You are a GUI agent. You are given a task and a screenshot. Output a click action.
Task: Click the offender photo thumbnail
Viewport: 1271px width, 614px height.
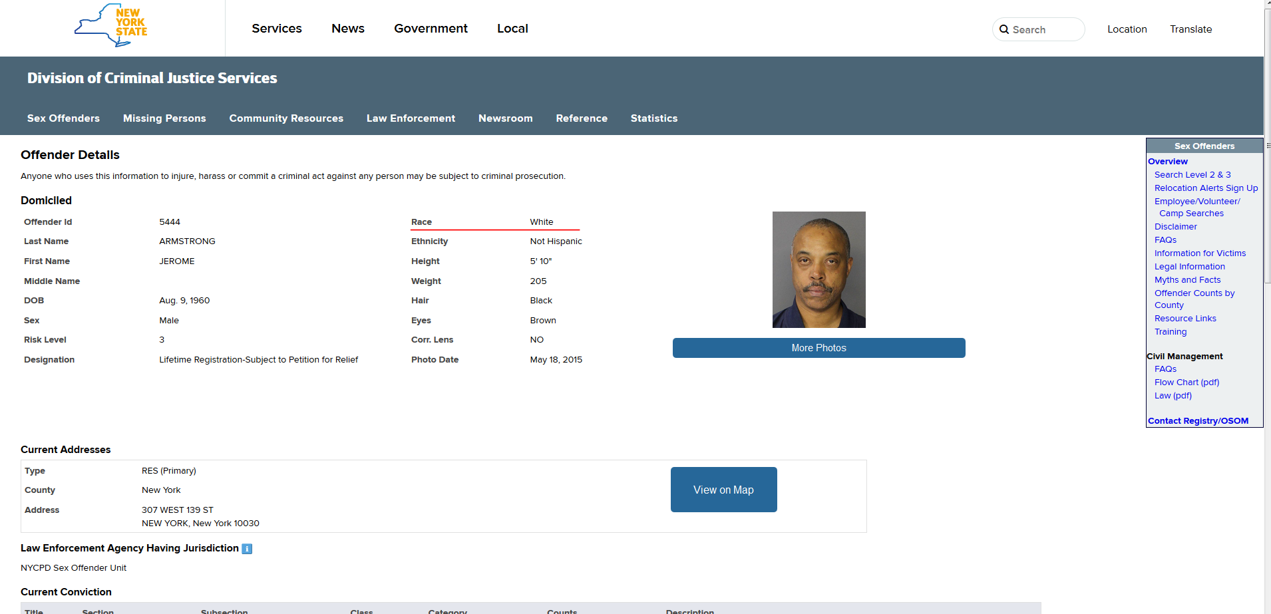pos(818,269)
